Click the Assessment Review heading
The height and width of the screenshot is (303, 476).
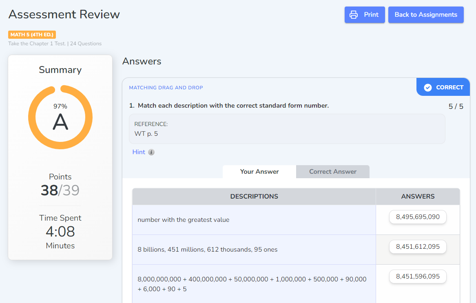[x=64, y=14]
